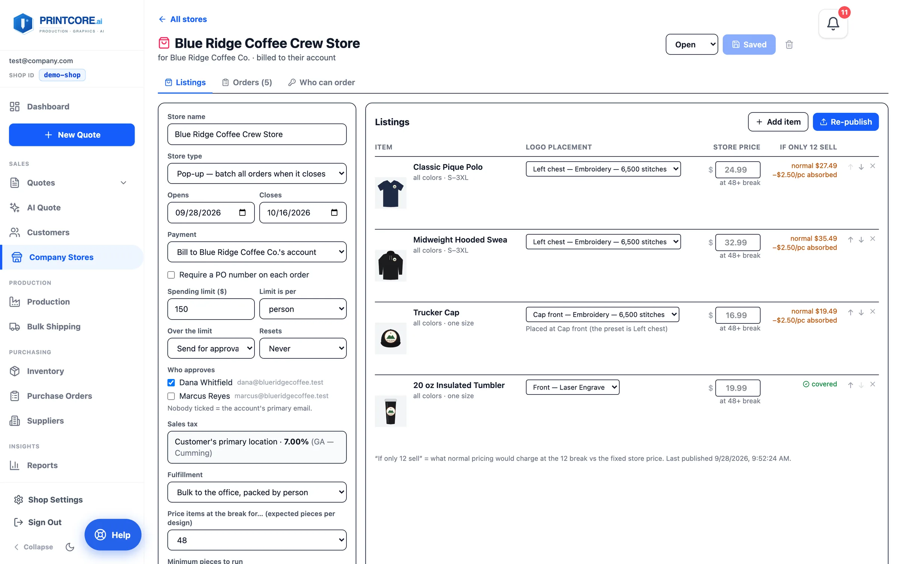Change the Payment dropdown selection
The width and height of the screenshot is (902, 564).
257,252
